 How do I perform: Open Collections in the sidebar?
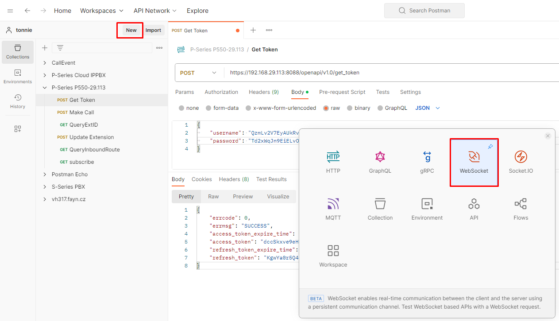(18, 52)
